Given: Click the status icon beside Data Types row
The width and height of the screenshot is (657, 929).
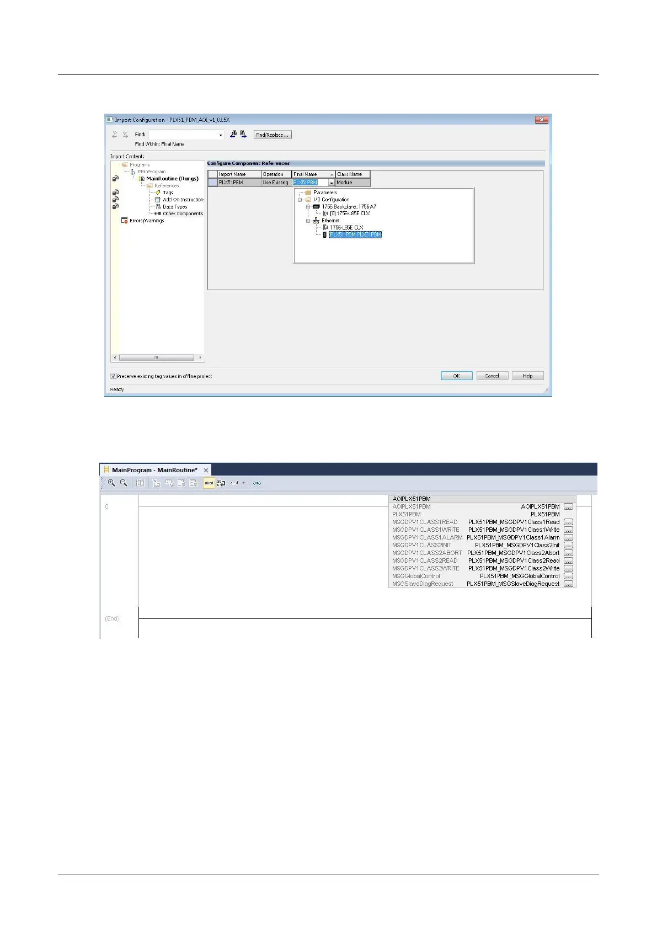Looking at the screenshot, I should pyautogui.click(x=115, y=206).
